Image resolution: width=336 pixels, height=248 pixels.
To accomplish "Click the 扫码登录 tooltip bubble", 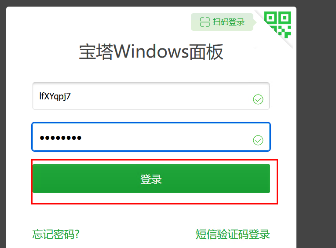I will [x=222, y=22].
